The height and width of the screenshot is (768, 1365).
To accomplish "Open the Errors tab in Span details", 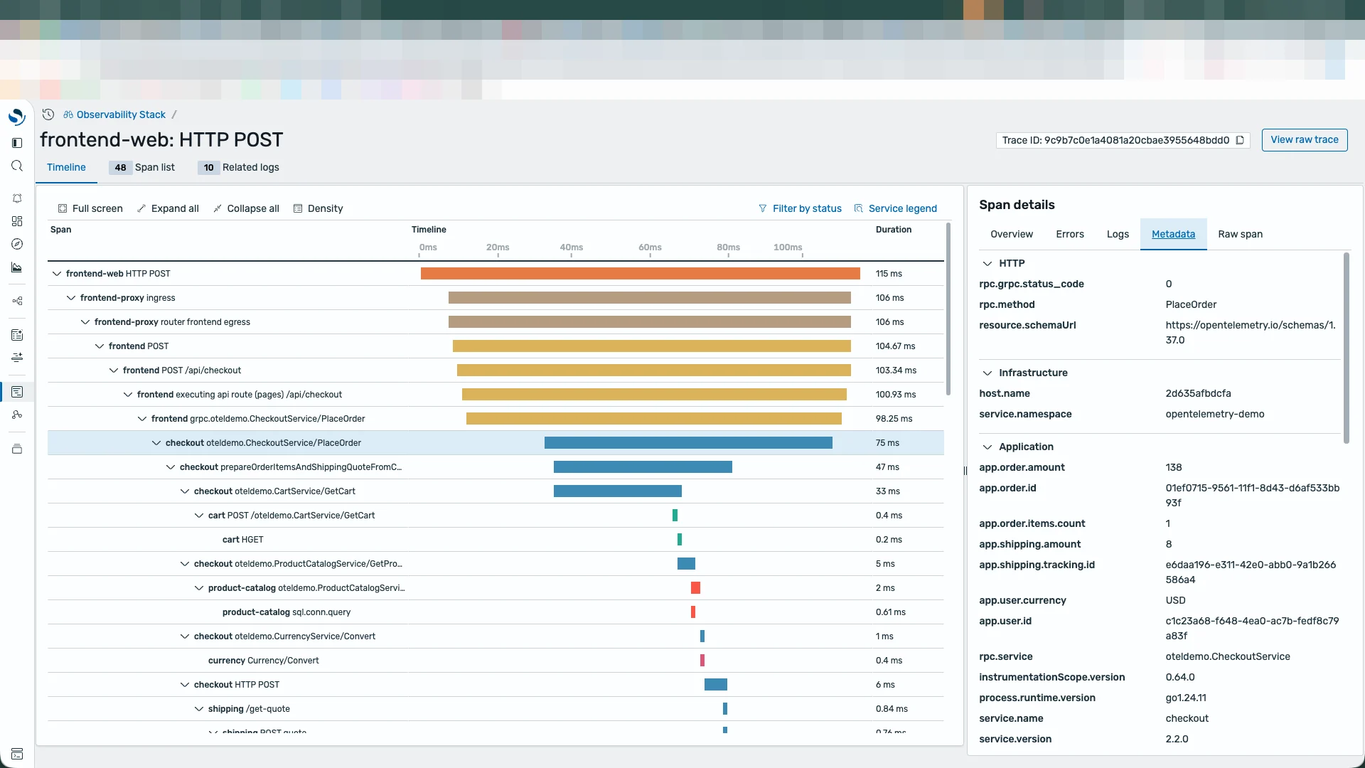I will point(1070,234).
